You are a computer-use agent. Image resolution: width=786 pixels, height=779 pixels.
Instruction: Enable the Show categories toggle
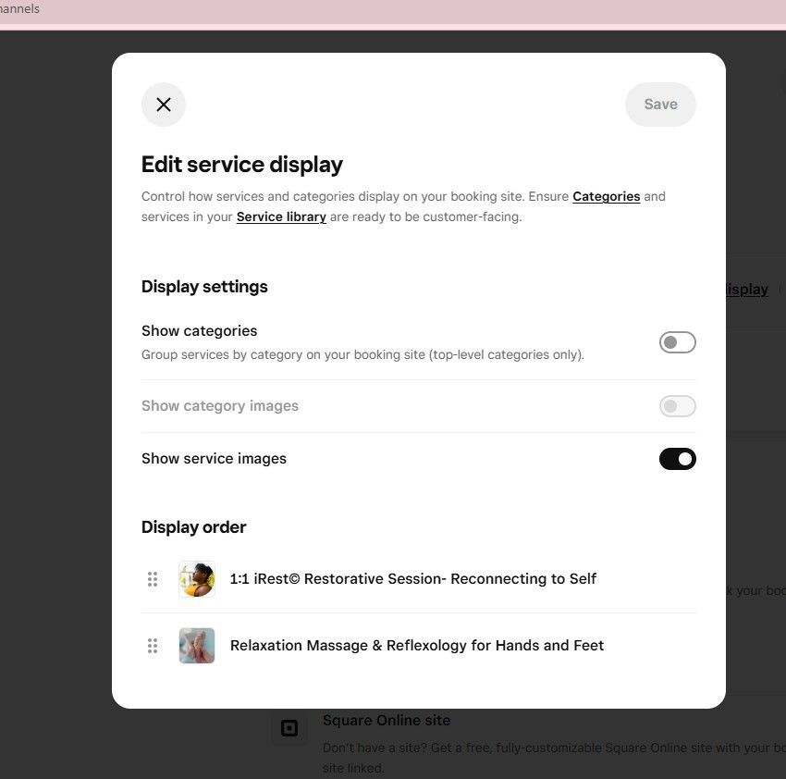677,342
